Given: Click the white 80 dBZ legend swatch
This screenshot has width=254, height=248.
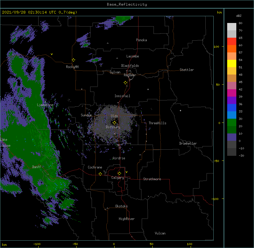Looking at the screenshot, I should click(x=232, y=27).
